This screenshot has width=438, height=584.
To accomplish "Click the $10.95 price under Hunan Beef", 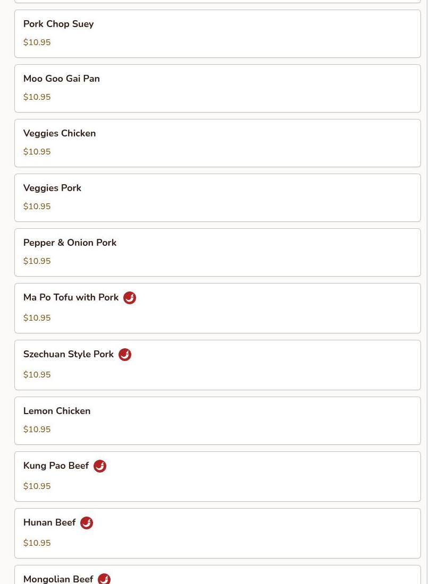I will [x=37, y=543].
